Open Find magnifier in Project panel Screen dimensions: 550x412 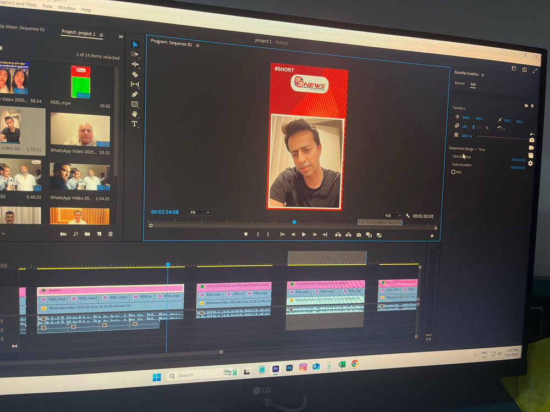pos(75,233)
